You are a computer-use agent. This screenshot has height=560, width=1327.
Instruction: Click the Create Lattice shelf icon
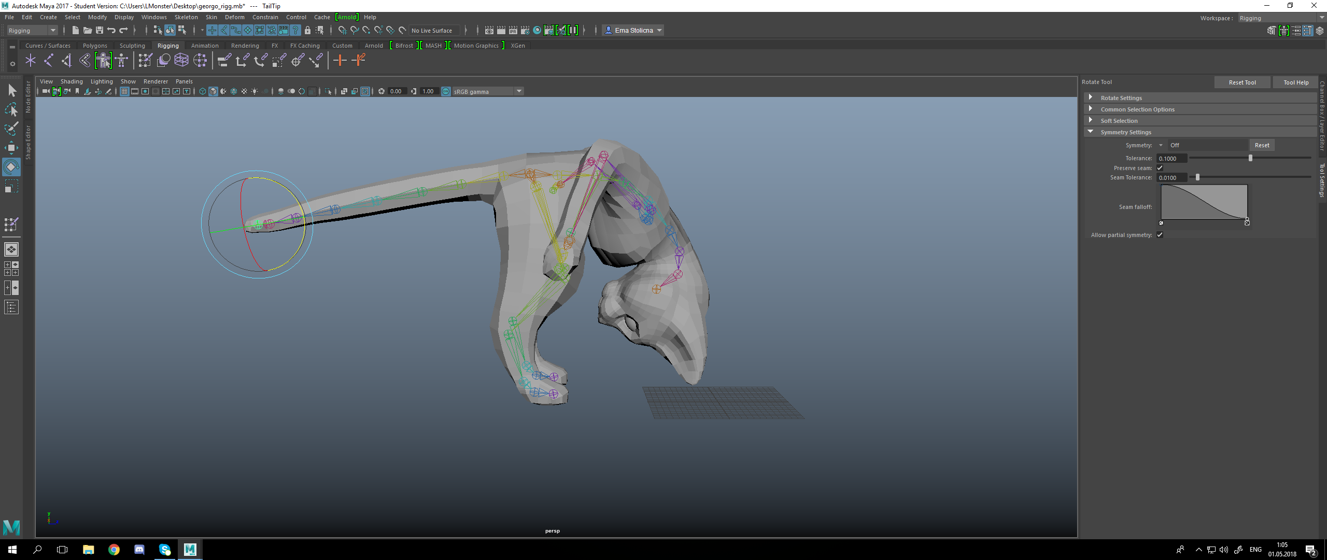click(x=181, y=61)
